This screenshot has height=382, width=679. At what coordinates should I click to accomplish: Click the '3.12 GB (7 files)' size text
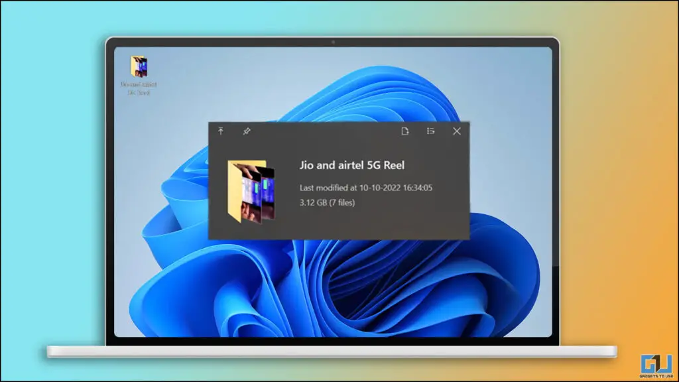(327, 202)
